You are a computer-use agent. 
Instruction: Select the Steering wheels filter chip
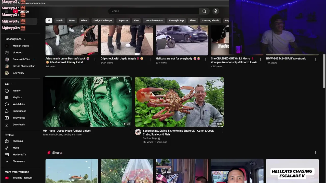pos(211,21)
